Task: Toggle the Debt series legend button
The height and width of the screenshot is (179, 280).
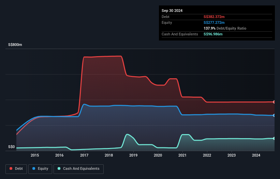Action: coord(16,169)
